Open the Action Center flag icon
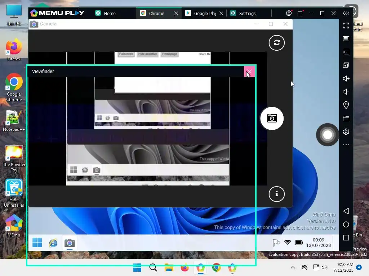 click(x=276, y=243)
